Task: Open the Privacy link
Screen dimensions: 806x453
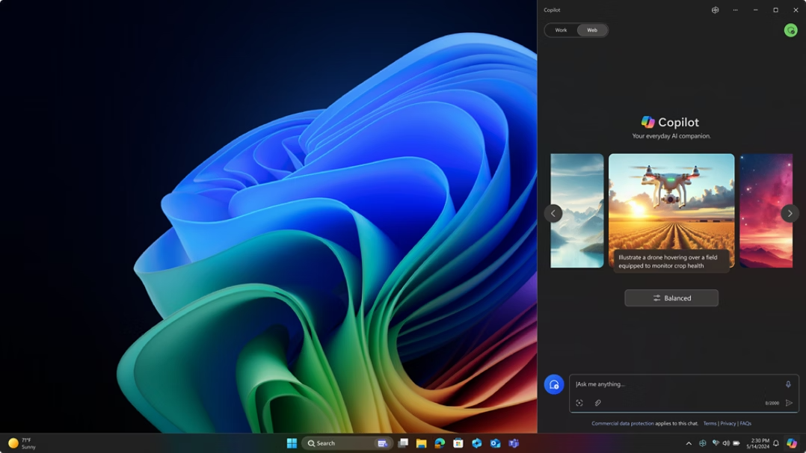Action: 728,424
